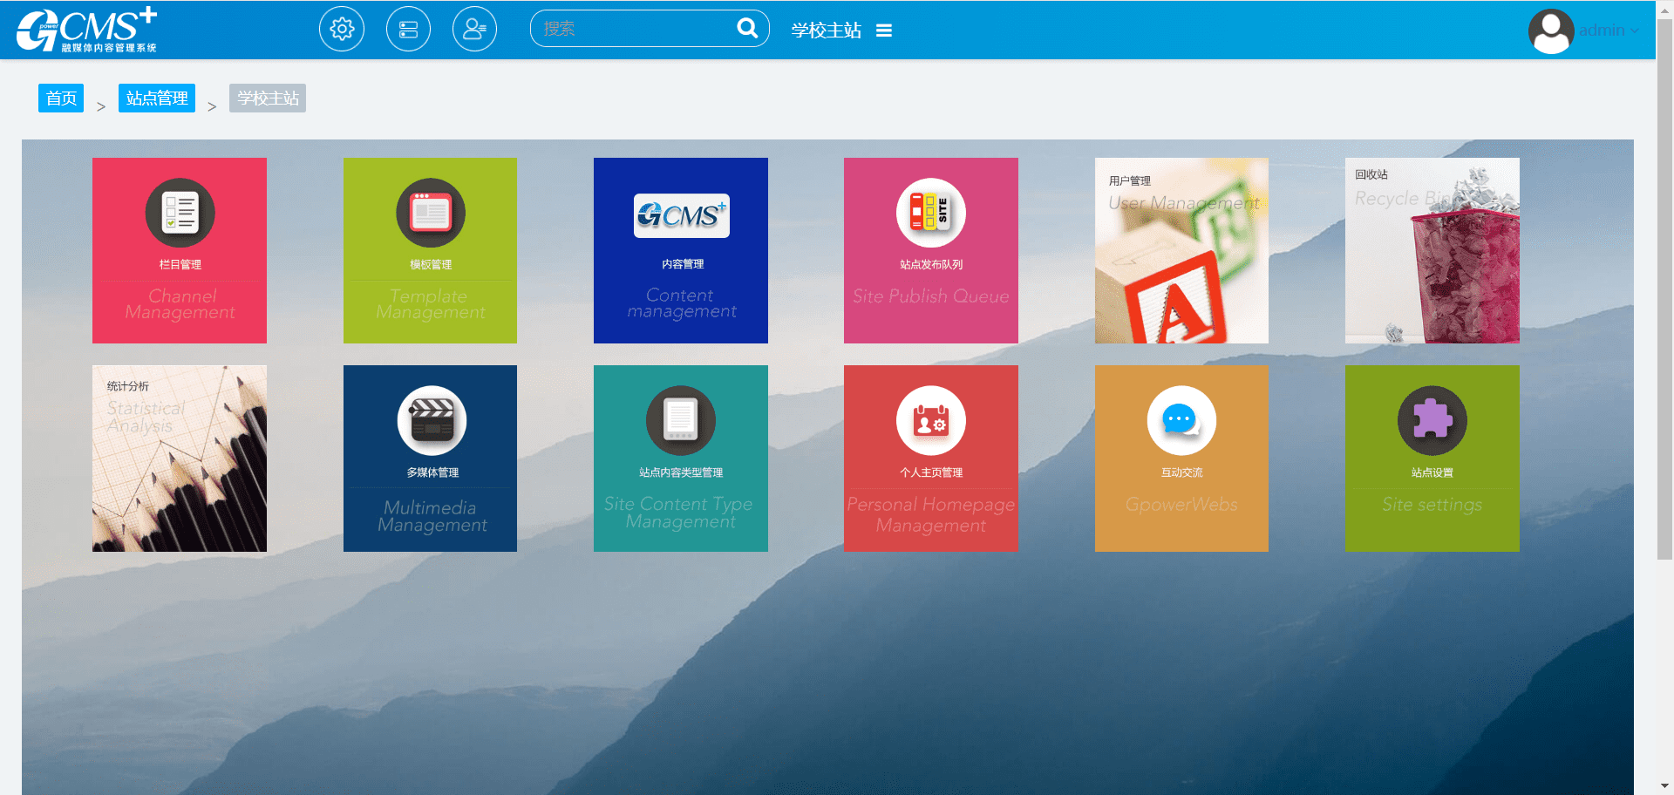Screen dimensions: 1674x795
Task: Open Personal Homepage Management tile
Action: pos(931,458)
